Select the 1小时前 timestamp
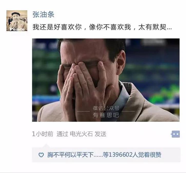The height and width of the screenshot is (173, 186). click(43, 134)
